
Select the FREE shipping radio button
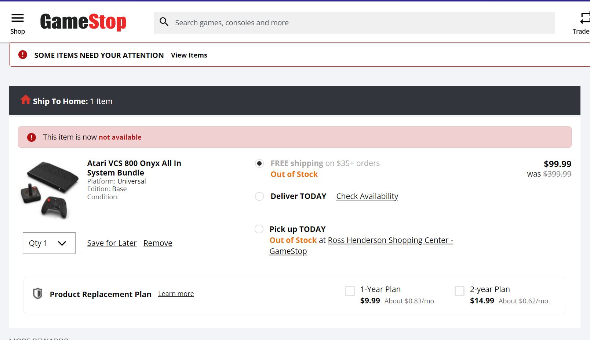[259, 163]
